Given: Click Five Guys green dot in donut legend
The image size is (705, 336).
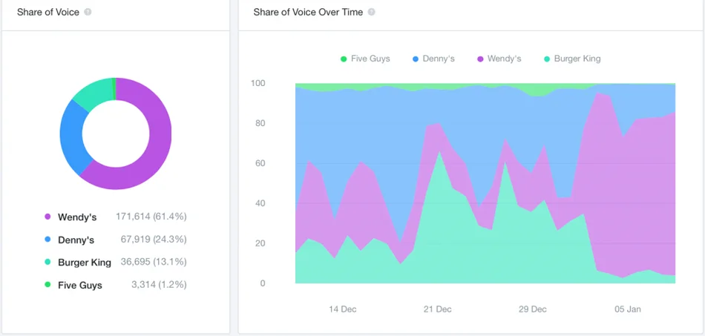Looking at the screenshot, I should [47, 285].
